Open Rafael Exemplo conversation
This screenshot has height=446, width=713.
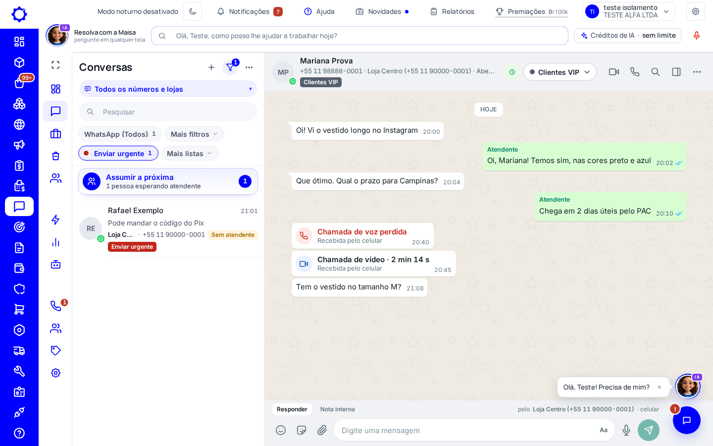168,228
